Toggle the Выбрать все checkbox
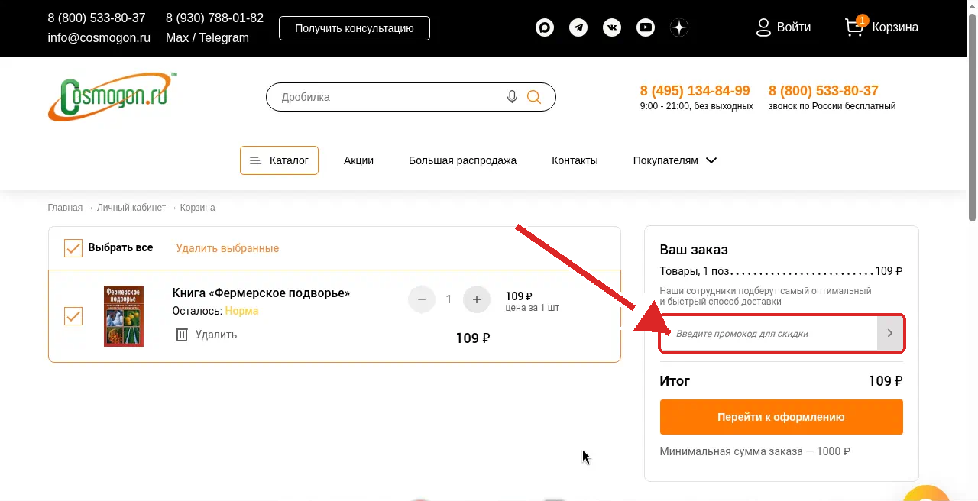The height and width of the screenshot is (501, 978). coord(73,248)
